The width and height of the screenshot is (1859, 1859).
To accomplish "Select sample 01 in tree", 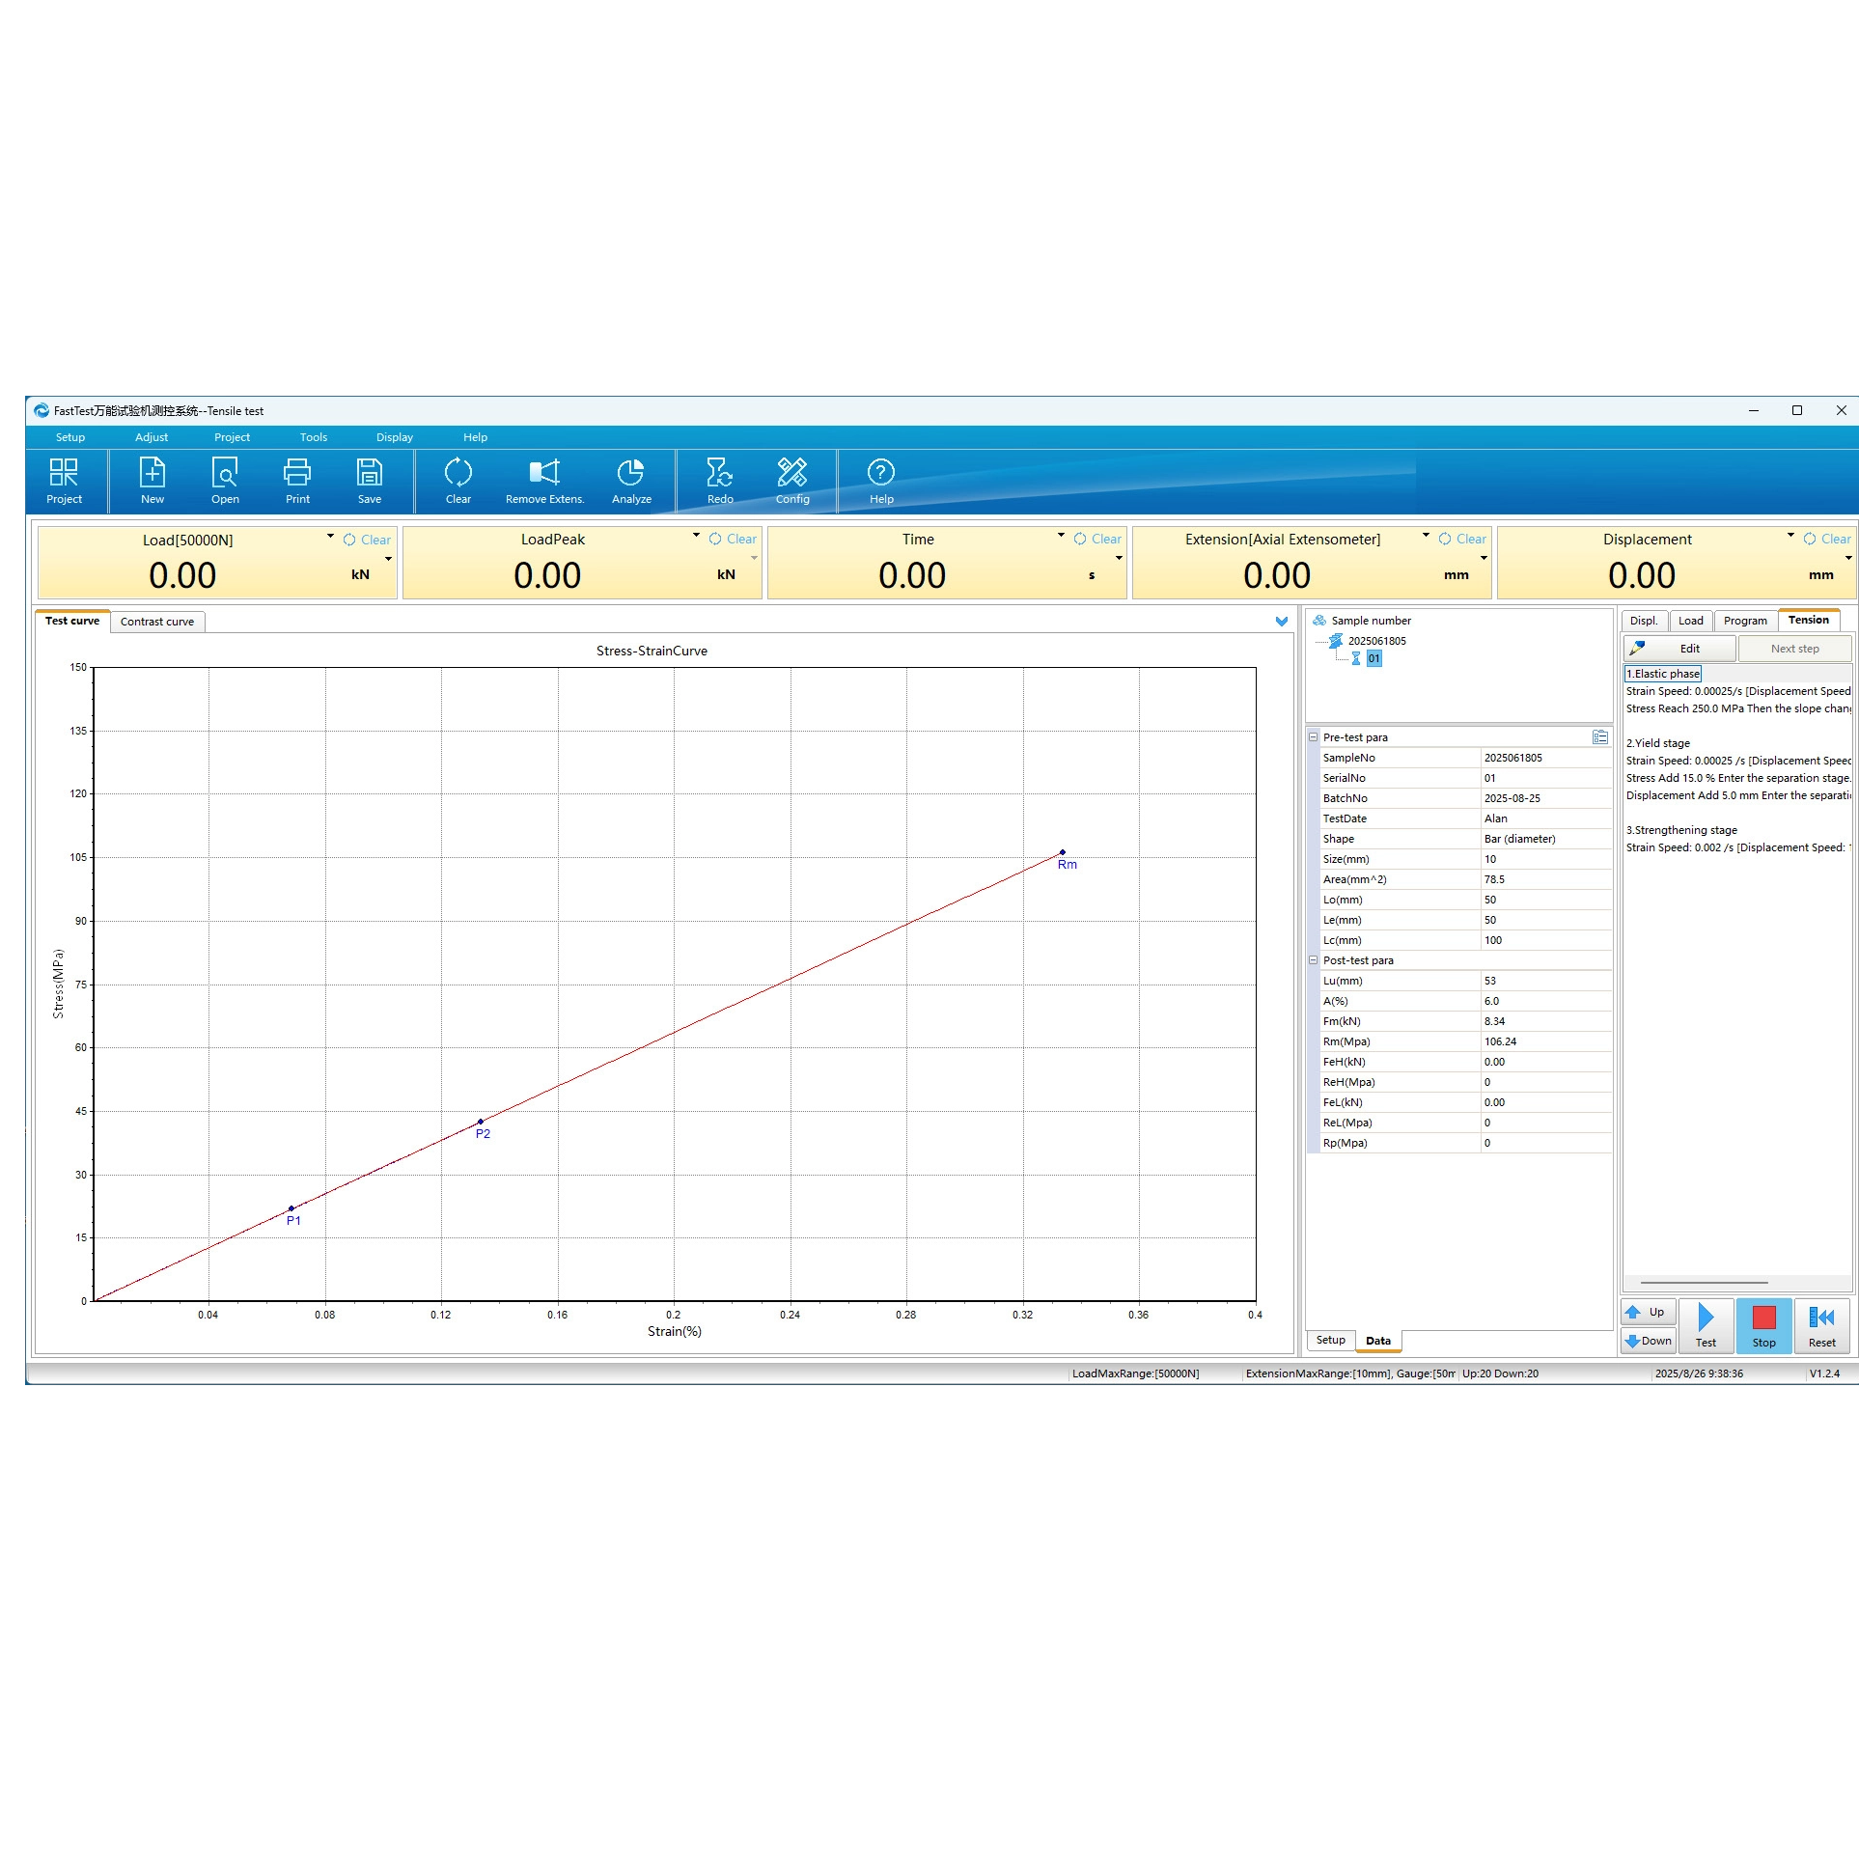I will (x=1373, y=658).
